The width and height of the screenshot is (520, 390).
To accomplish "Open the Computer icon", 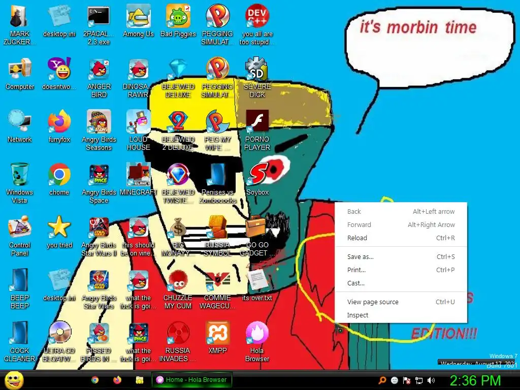I will click(20, 74).
